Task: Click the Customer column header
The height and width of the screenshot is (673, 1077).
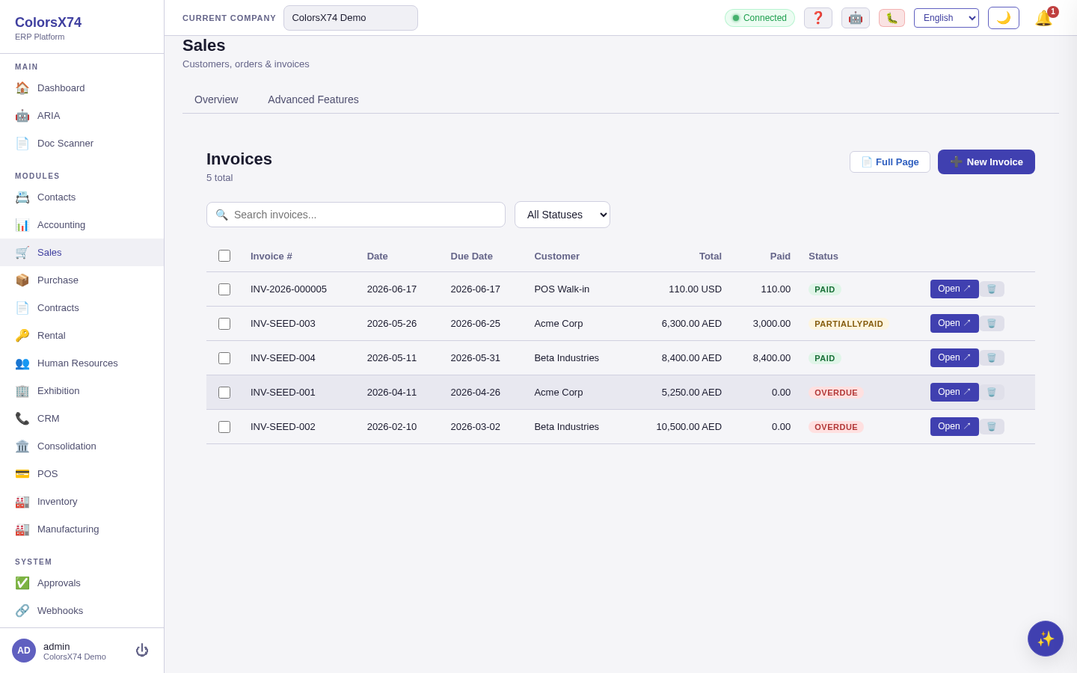Action: pos(557,256)
